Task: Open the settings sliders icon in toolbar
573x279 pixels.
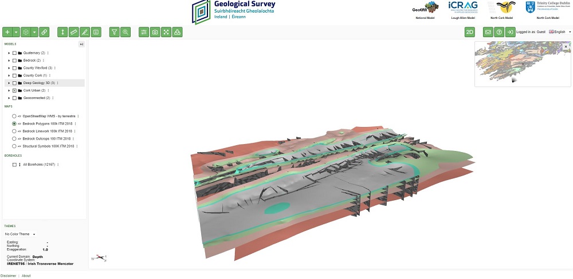Action: click(144, 32)
